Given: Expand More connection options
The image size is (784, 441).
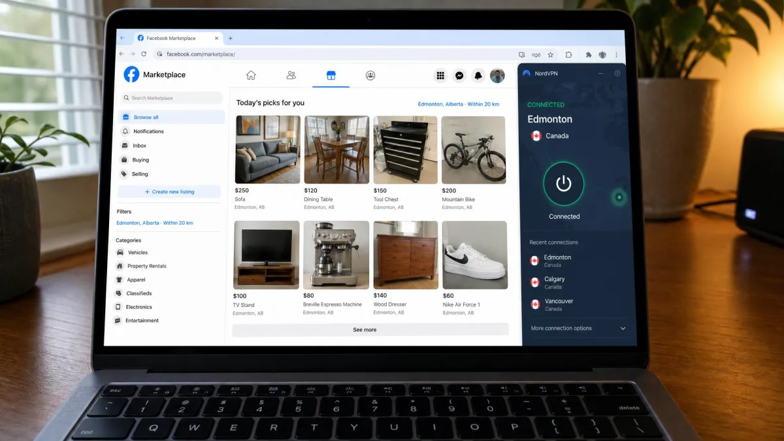Looking at the screenshot, I should (x=578, y=329).
